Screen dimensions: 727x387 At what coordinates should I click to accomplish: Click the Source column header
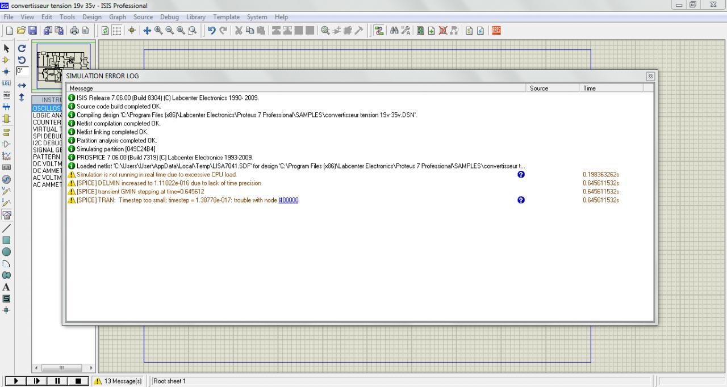pos(553,89)
